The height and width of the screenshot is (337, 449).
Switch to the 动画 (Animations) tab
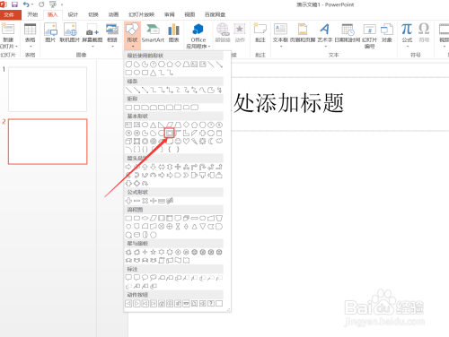pos(113,14)
